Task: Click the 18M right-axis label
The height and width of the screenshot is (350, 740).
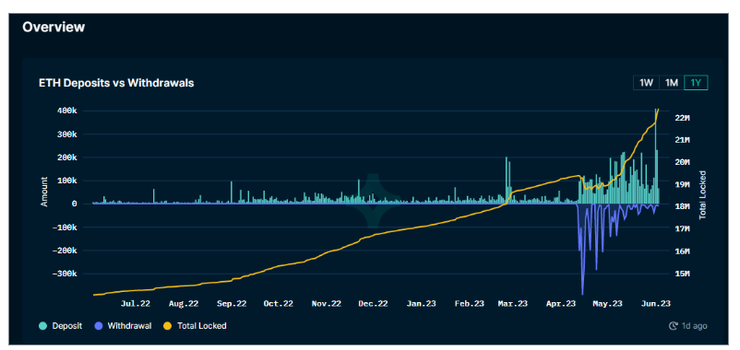Action: (683, 207)
